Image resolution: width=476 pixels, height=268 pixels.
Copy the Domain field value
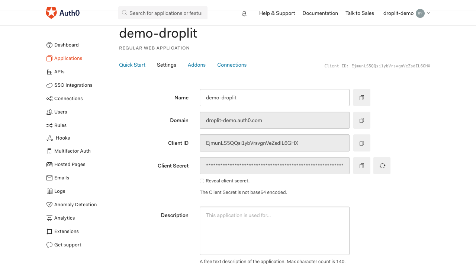(x=362, y=120)
